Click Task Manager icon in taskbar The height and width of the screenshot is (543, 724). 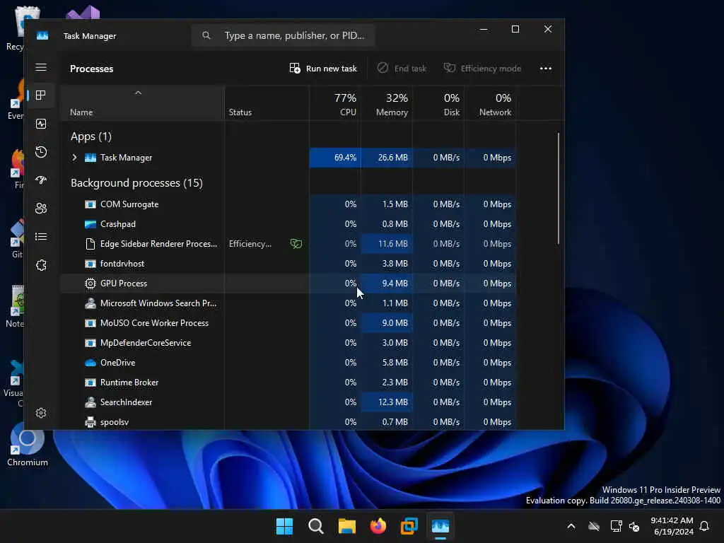point(440,526)
